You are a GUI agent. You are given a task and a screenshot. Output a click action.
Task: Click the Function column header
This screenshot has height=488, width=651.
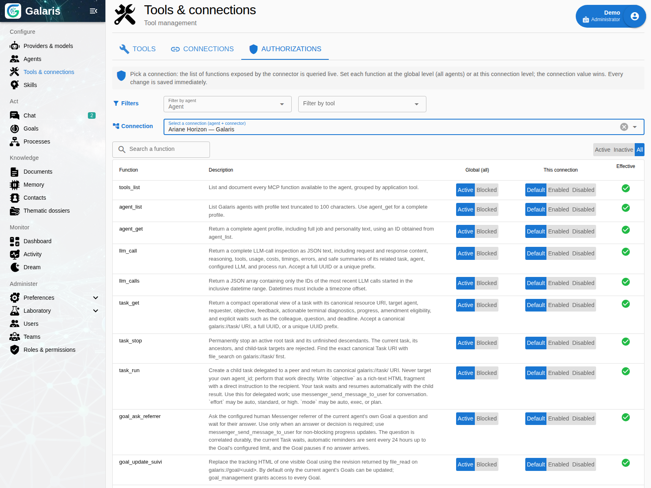[x=129, y=170]
